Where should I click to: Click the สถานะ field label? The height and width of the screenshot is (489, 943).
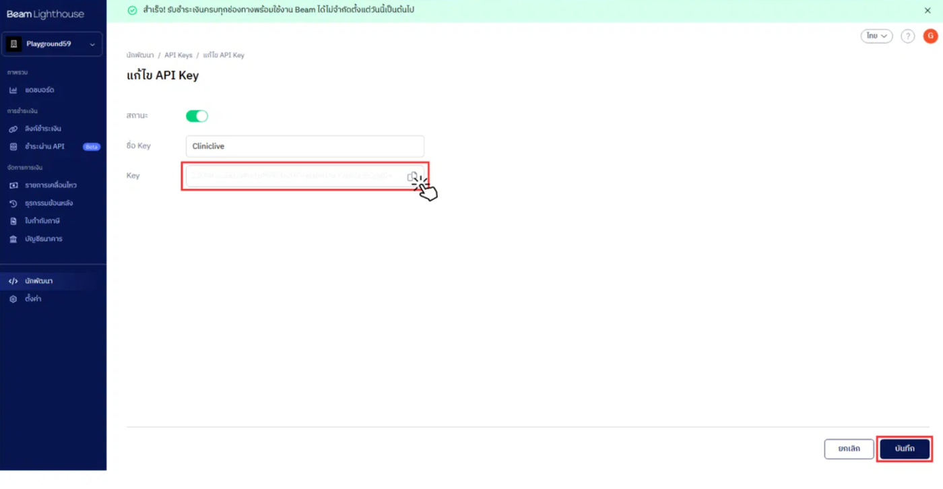coord(137,116)
